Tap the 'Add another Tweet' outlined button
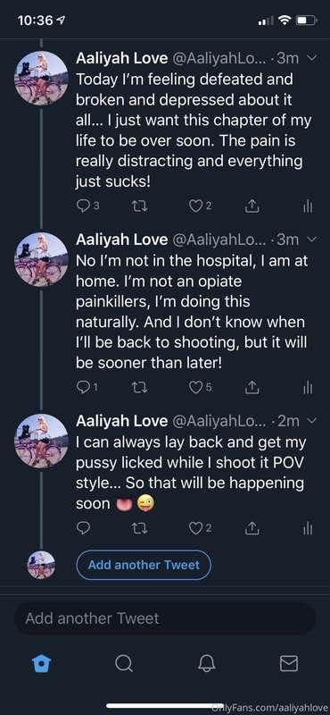Screen dimensions: 330x715 pyautogui.click(x=144, y=565)
